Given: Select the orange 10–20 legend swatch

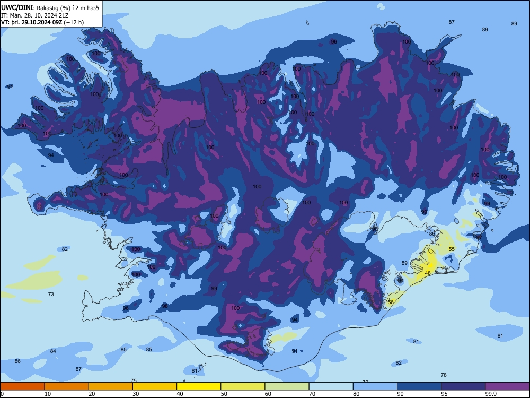Looking at the screenshot, I should coord(67,386).
